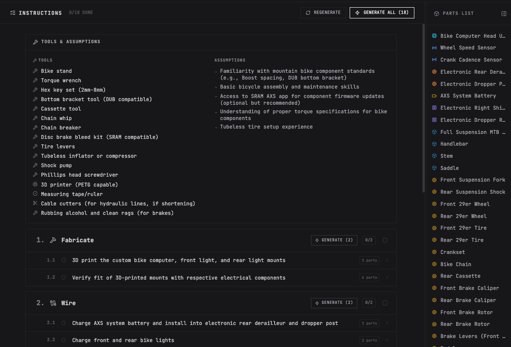Expand step 1.1 using its chevron
Image resolution: width=511 pixels, height=347 pixels.
click(387, 260)
